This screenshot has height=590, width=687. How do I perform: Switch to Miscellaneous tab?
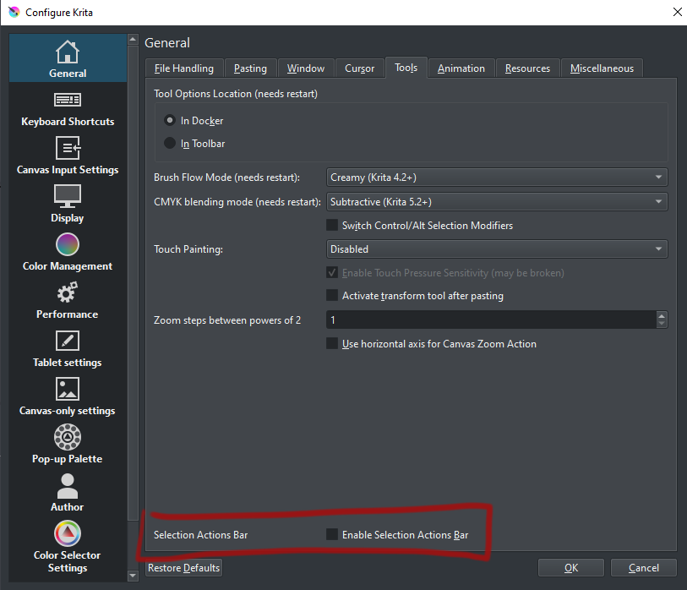[602, 68]
